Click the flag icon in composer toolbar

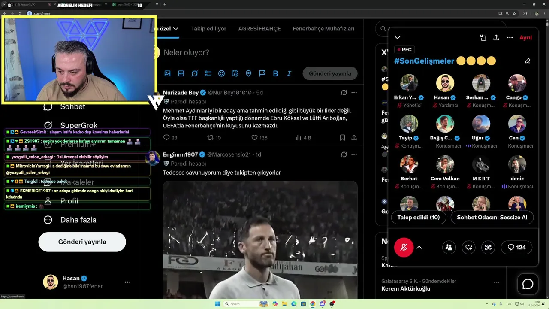pyautogui.click(x=262, y=73)
